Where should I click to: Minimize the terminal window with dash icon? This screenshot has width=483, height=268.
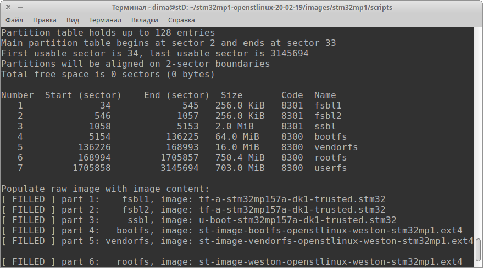(20, 7)
